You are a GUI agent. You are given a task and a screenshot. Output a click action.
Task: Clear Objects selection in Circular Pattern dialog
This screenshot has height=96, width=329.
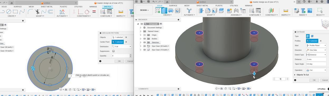[x=126, y=37]
